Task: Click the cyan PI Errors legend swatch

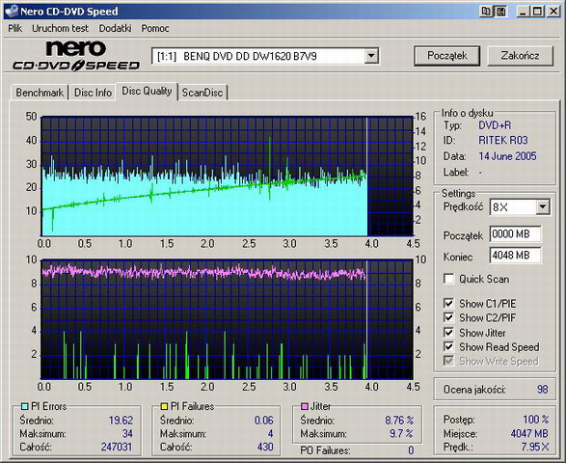Action: pos(25,406)
